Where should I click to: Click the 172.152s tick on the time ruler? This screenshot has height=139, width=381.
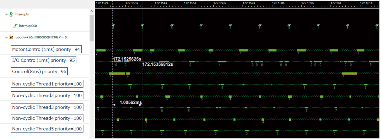[x=102, y=3]
